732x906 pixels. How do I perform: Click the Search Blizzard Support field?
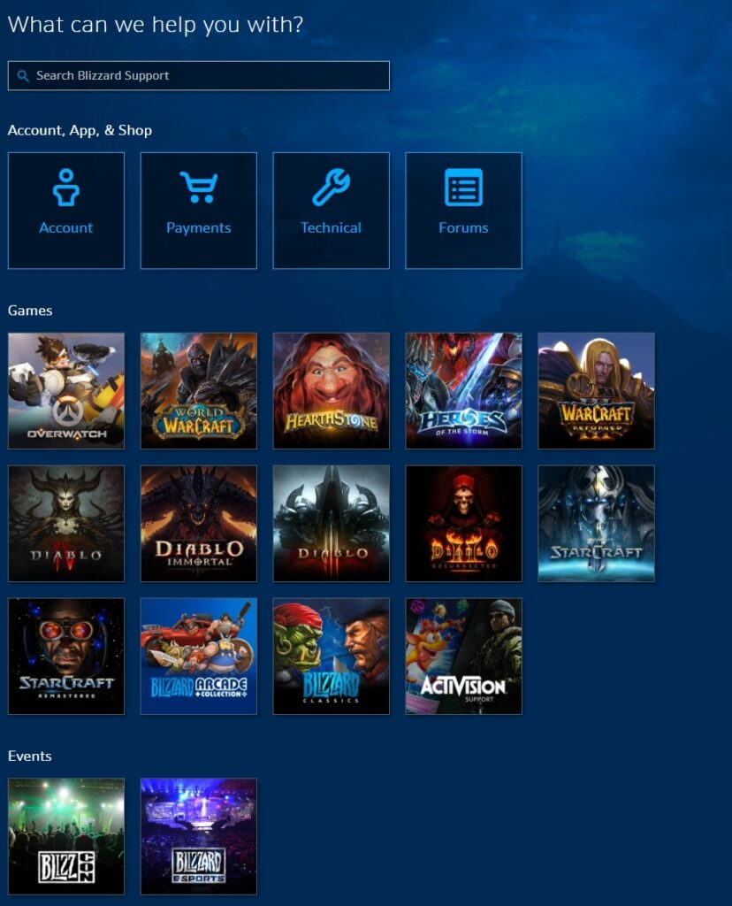pos(199,76)
